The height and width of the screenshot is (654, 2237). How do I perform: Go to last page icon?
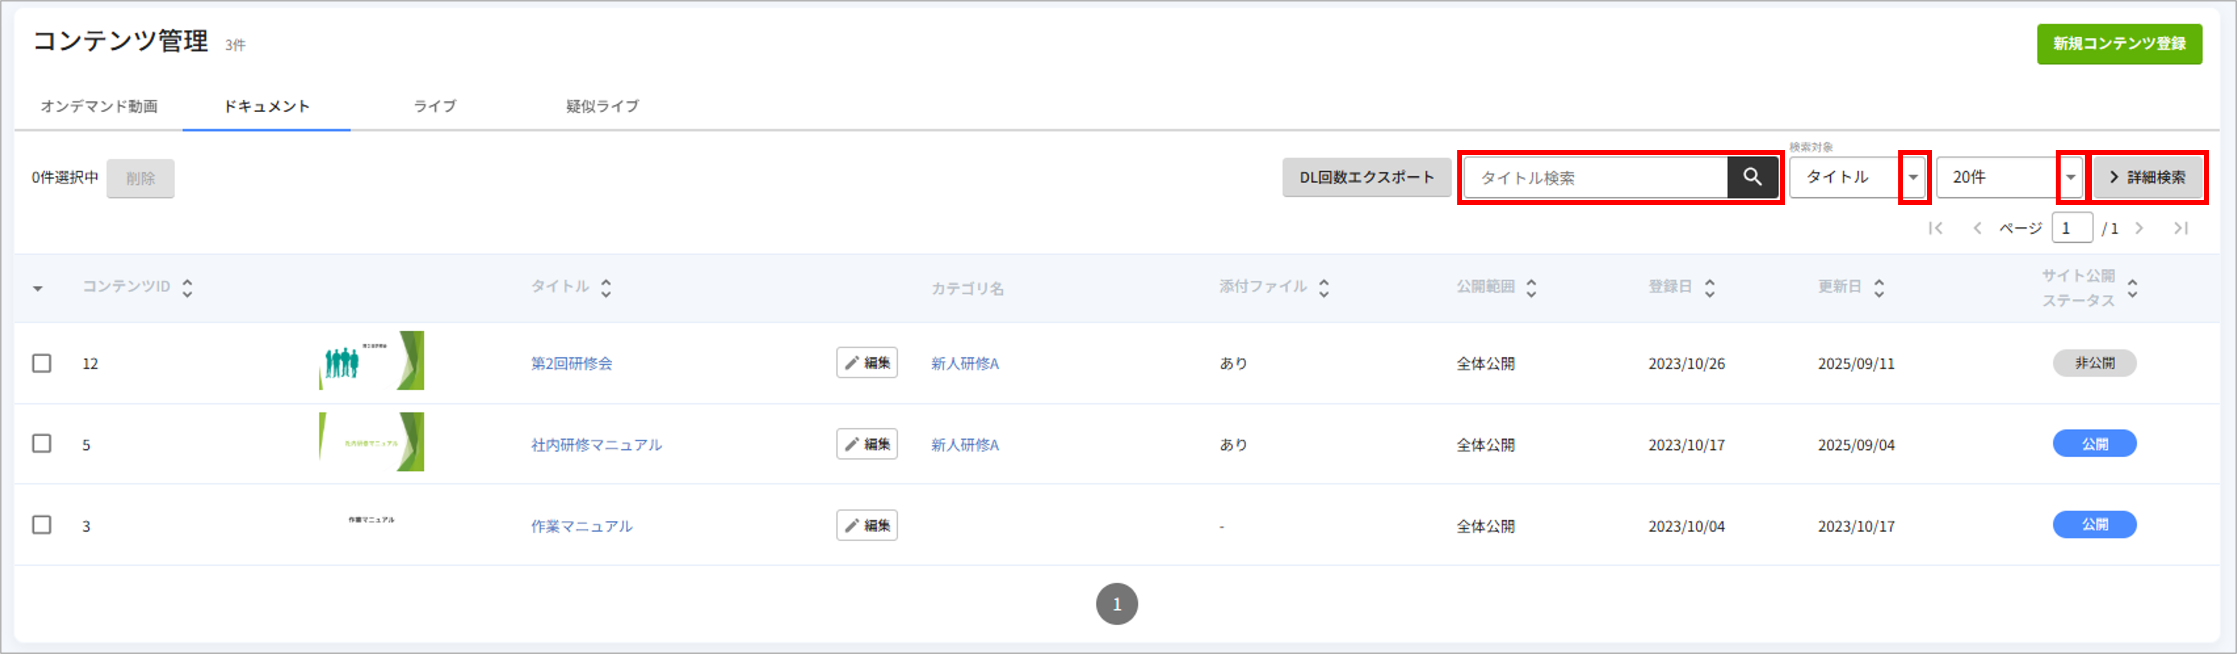[x=2180, y=228]
